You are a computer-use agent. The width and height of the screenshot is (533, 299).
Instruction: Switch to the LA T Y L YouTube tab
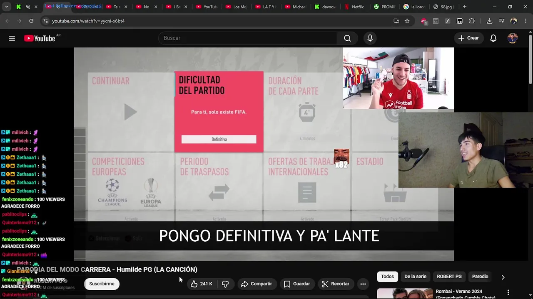266,7
